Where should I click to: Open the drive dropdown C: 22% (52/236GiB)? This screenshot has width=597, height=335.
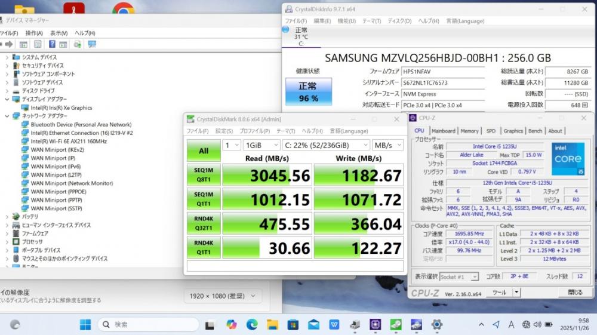pyautogui.click(x=327, y=145)
